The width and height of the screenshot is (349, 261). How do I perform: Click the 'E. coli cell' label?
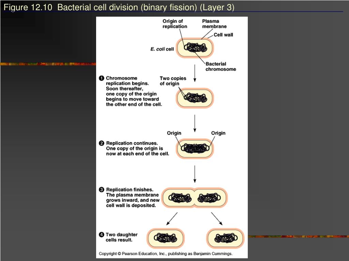(x=162, y=49)
